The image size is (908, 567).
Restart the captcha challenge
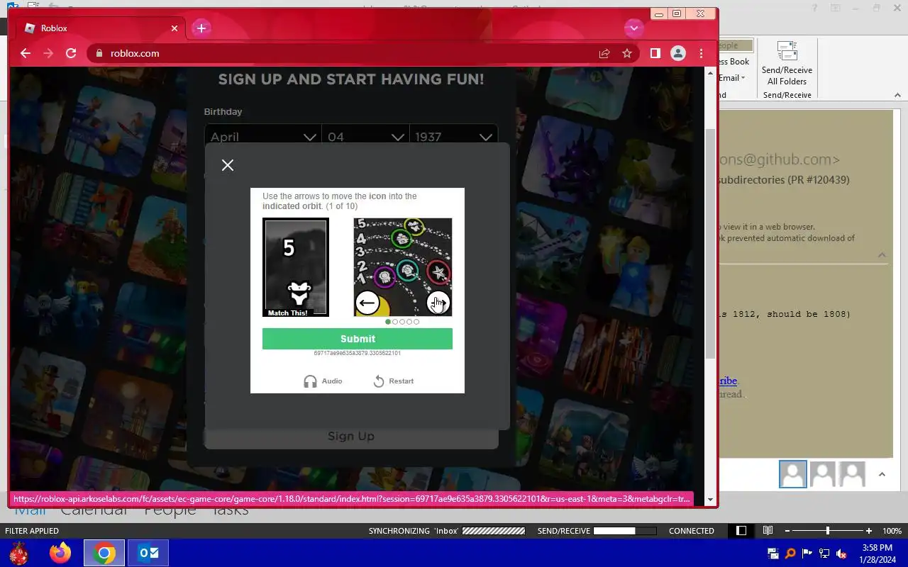pos(394,381)
